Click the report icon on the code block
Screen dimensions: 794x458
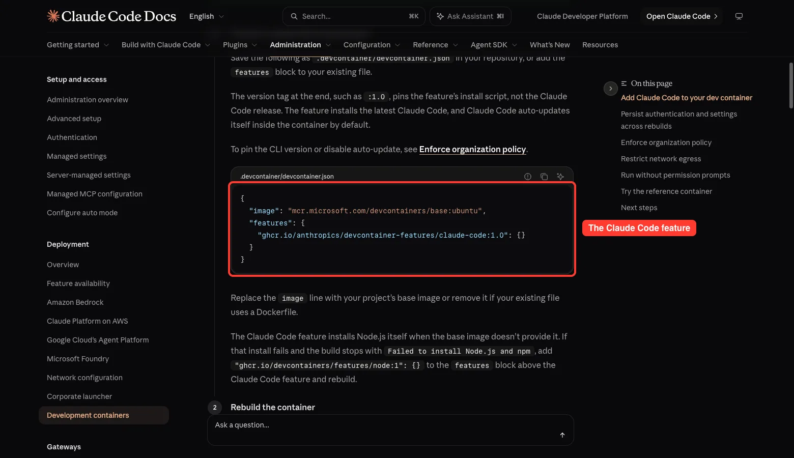[x=528, y=177]
